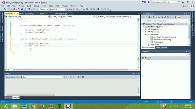Toggle auto hide pin on Solution Explorer
The image size is (195, 109).
(x=186, y=14)
